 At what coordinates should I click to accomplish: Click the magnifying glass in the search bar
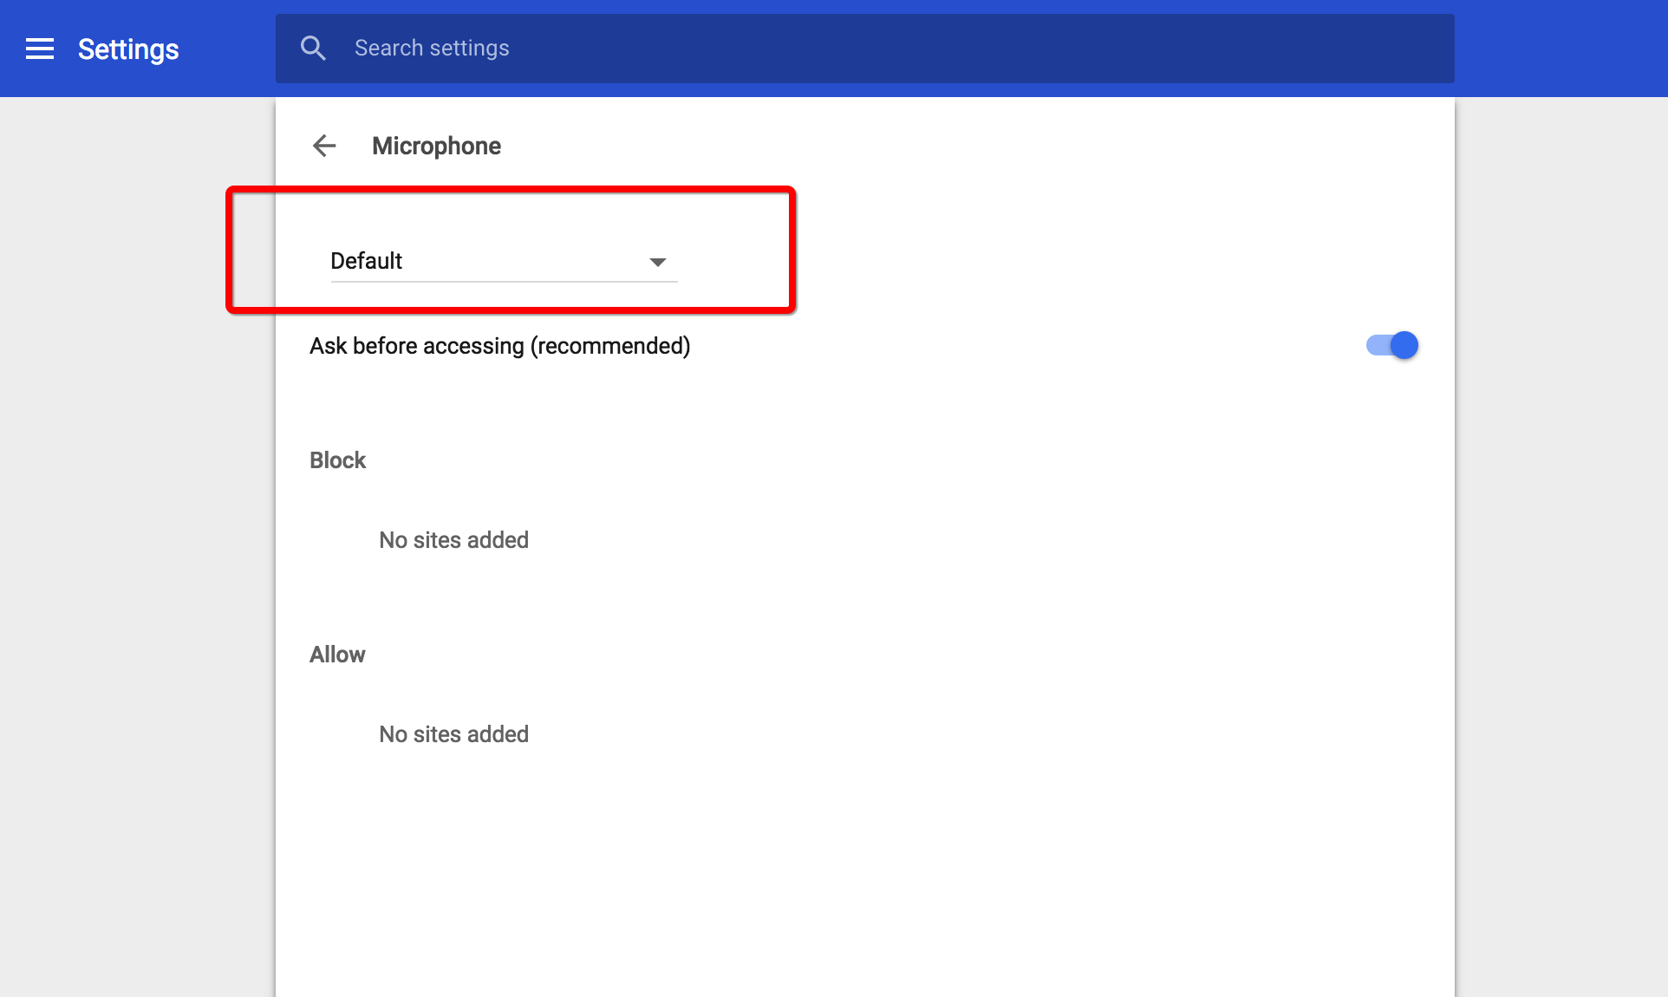(x=313, y=48)
